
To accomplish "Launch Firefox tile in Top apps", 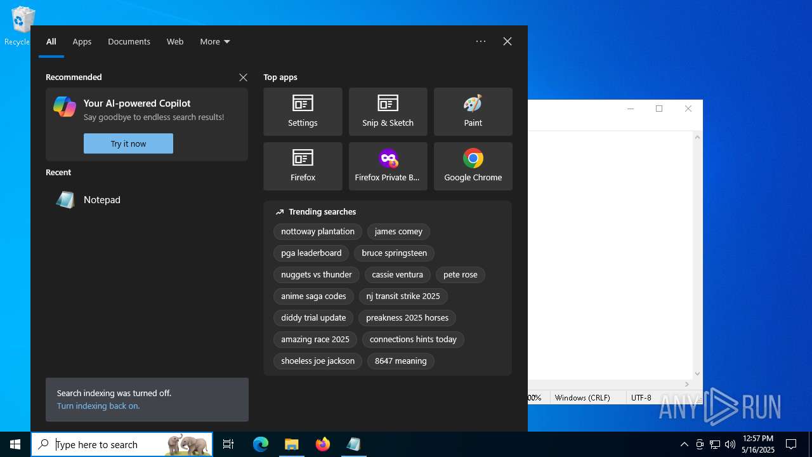I will (303, 166).
